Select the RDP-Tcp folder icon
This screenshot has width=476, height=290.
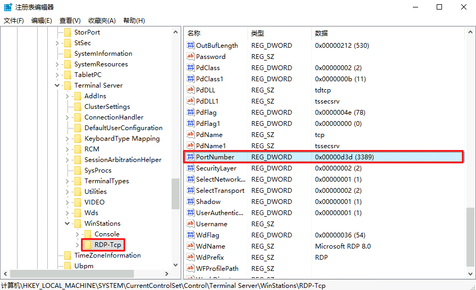tap(88, 245)
